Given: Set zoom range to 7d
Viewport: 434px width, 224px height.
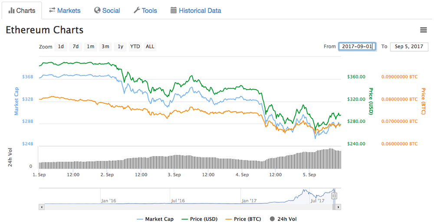Looking at the screenshot, I should tap(76, 46).
